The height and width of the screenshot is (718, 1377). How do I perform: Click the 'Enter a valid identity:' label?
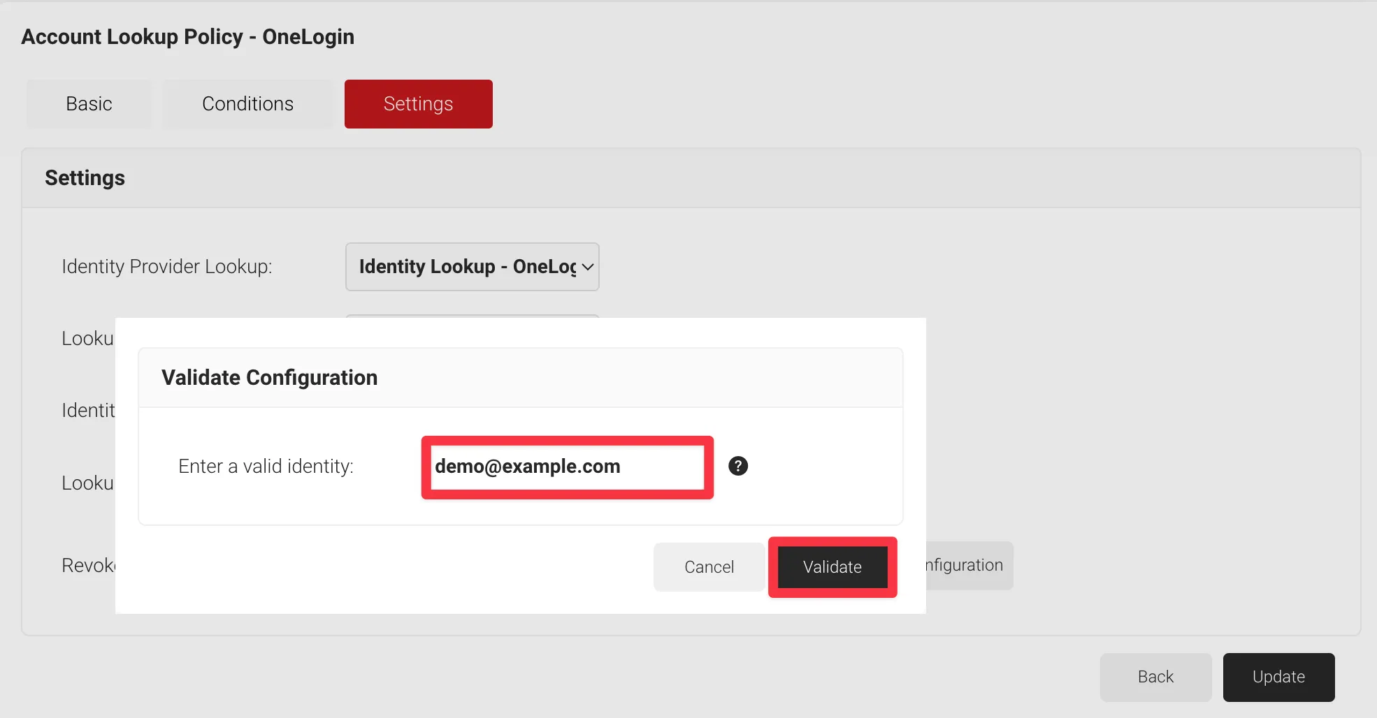coord(266,467)
